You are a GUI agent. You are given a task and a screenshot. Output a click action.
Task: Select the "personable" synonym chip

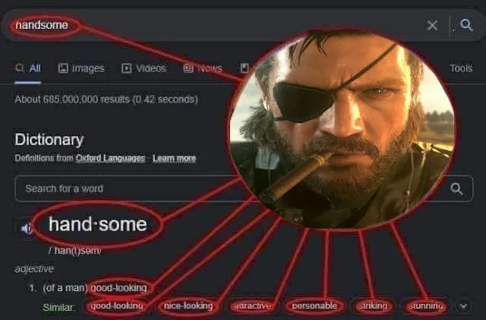314,306
